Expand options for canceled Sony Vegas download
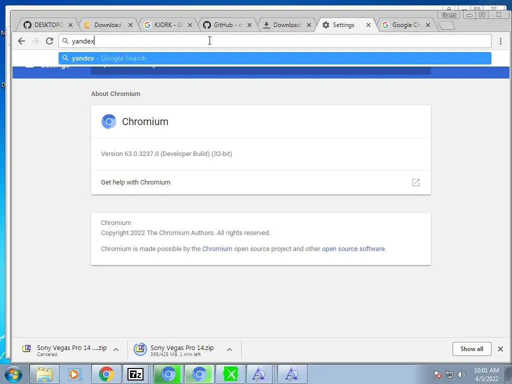512x384 pixels. coord(116,349)
